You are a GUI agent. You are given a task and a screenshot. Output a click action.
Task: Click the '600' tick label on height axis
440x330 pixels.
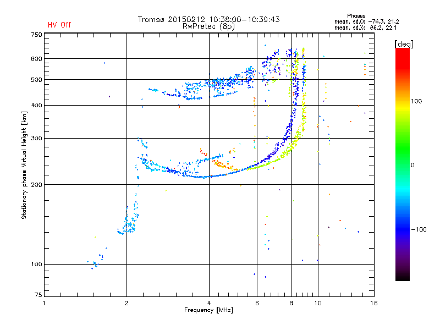point(36,59)
